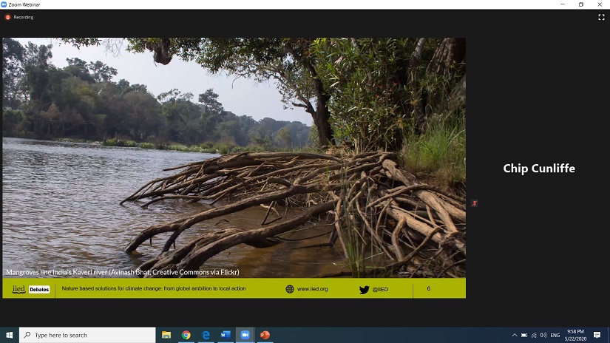Viewport: 610px width, 343px height.
Task: Click the Windows search box
Action: coord(87,335)
